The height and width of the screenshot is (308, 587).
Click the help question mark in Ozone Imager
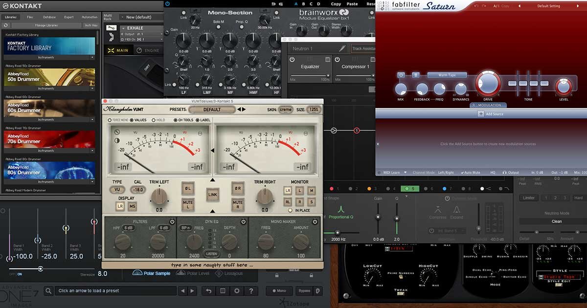(251, 291)
